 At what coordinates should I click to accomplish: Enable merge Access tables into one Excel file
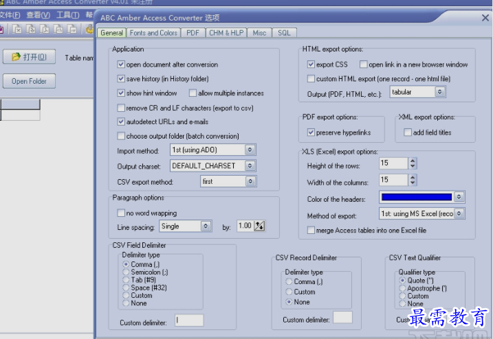(311, 230)
